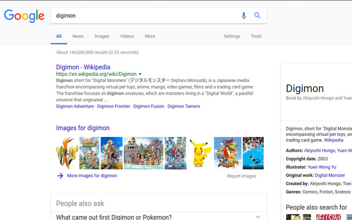Click the 'People also ask' heading text
352x220 pixels.
point(80,204)
